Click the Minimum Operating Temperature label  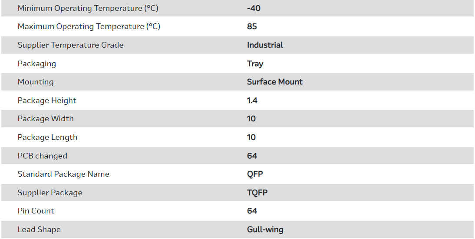[88, 8]
